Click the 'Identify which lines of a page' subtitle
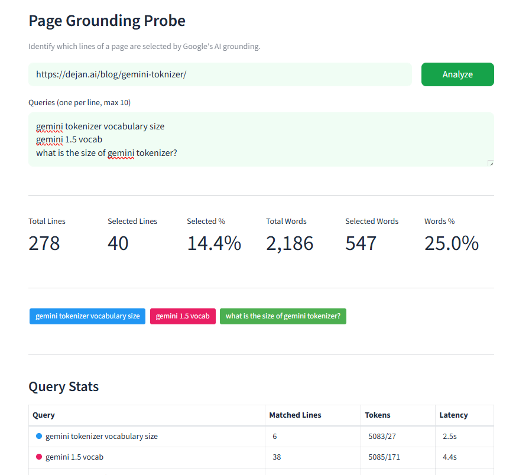This screenshot has height=475, width=516. pyautogui.click(x=144, y=47)
